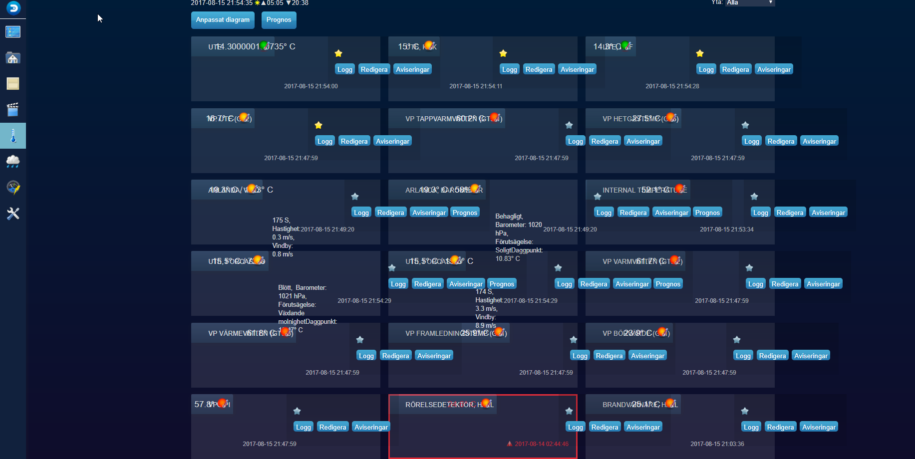The width and height of the screenshot is (915, 459).
Task: Click the device icon on RÖRELSEDETEKTOR, HALL card
Action: (x=486, y=404)
